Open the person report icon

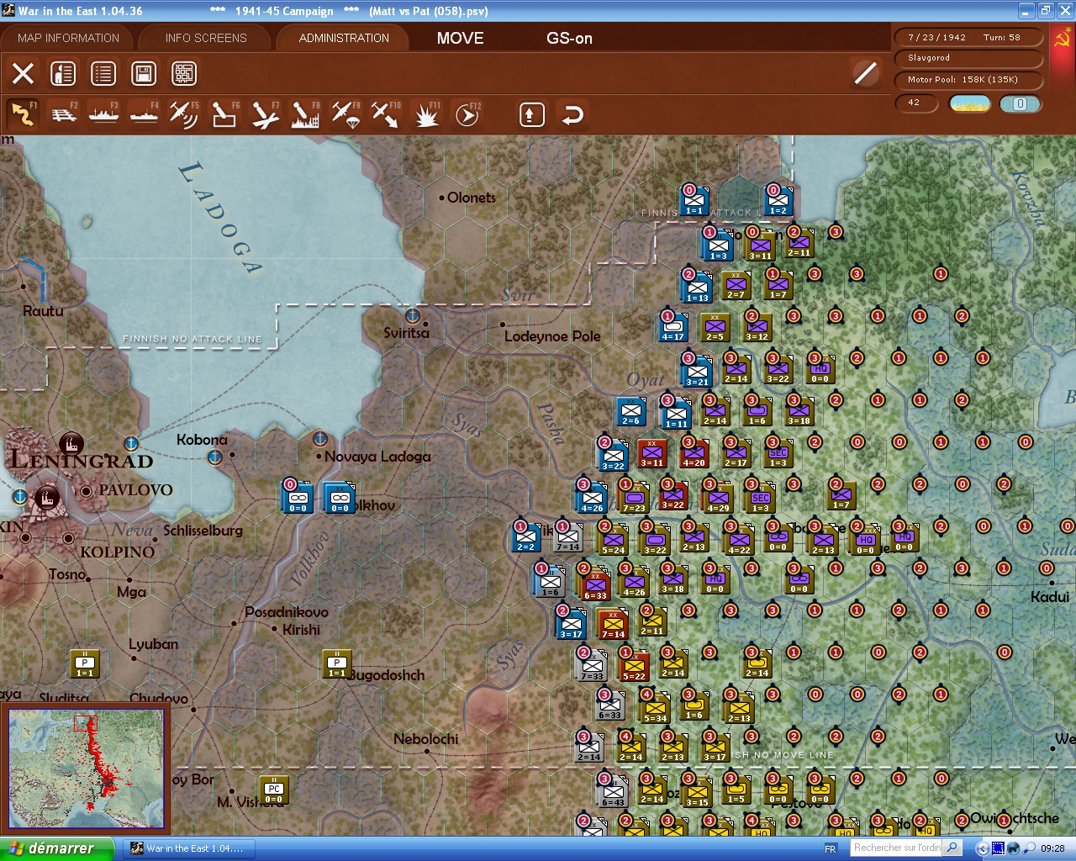[x=63, y=74]
